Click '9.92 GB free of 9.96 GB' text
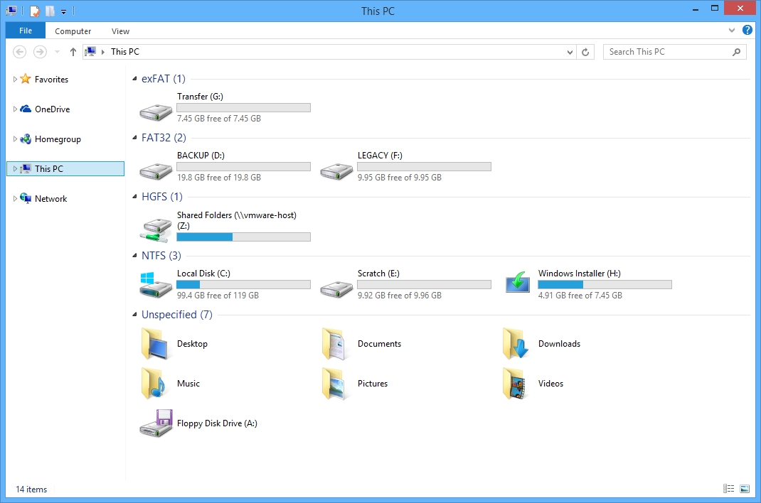 [400, 295]
